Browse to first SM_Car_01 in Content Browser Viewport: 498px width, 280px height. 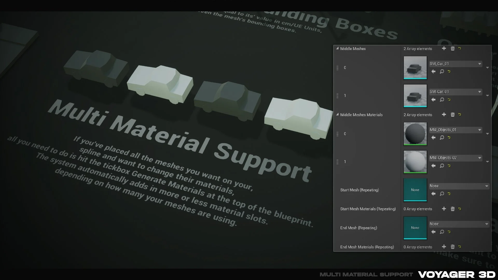pos(442,72)
